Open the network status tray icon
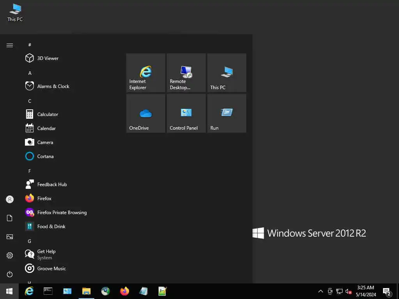The width and height of the screenshot is (399, 299). [339, 291]
